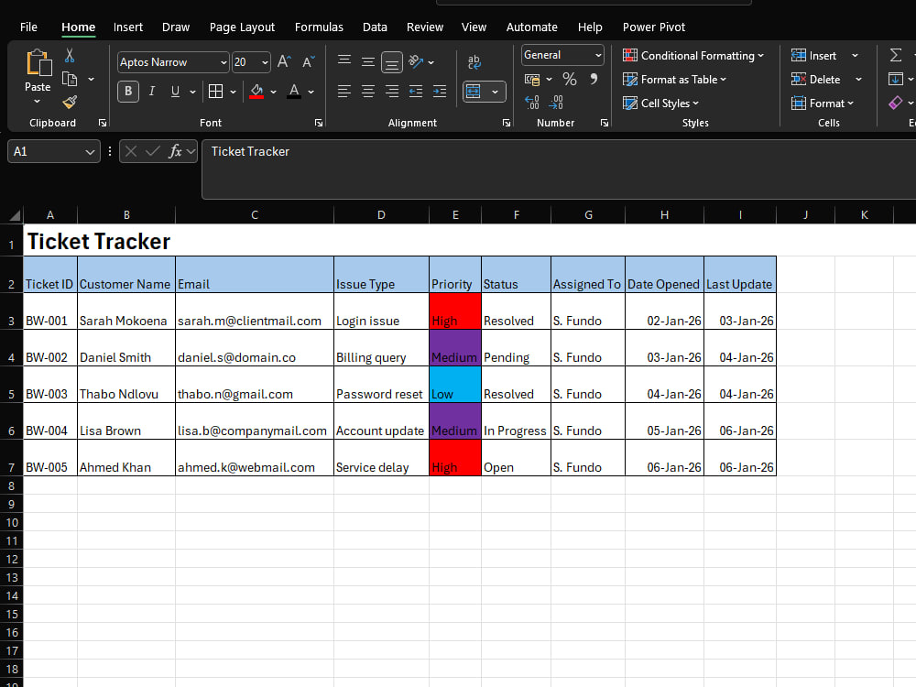
Task: Click the Fill down arrow icon
Action: click(x=896, y=79)
